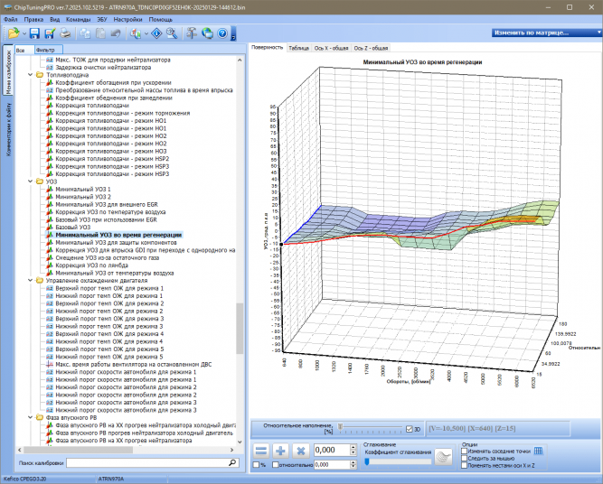Click the save-as floppy icon with pencil
This screenshot has height=484, width=603.
[50, 33]
